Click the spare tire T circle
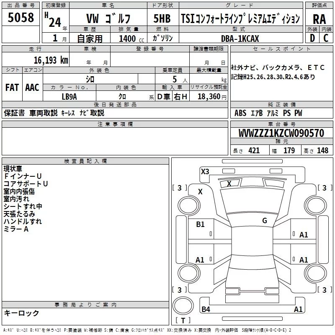Screen dimensions: 335x335 [x=183, y=306]
